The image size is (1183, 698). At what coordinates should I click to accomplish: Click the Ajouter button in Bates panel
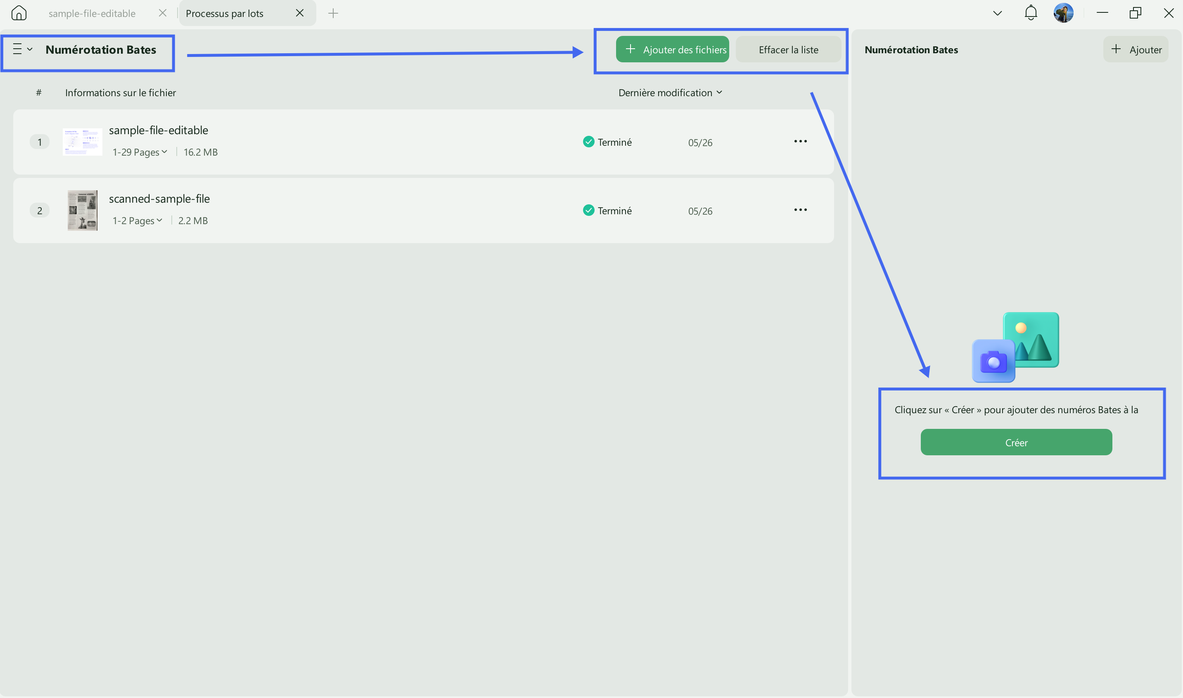(x=1136, y=50)
